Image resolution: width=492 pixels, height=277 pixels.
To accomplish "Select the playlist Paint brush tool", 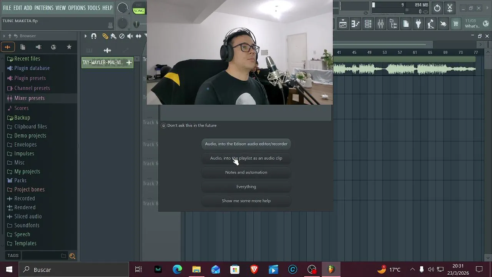I will pos(113,36).
